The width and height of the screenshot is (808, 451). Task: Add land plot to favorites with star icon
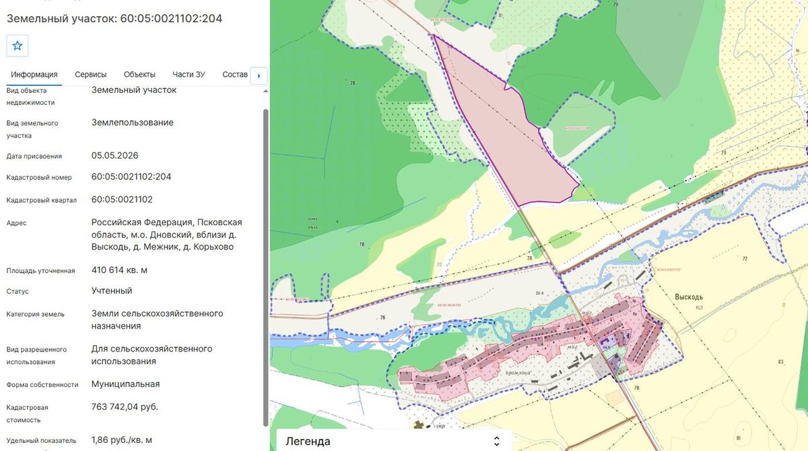18,46
